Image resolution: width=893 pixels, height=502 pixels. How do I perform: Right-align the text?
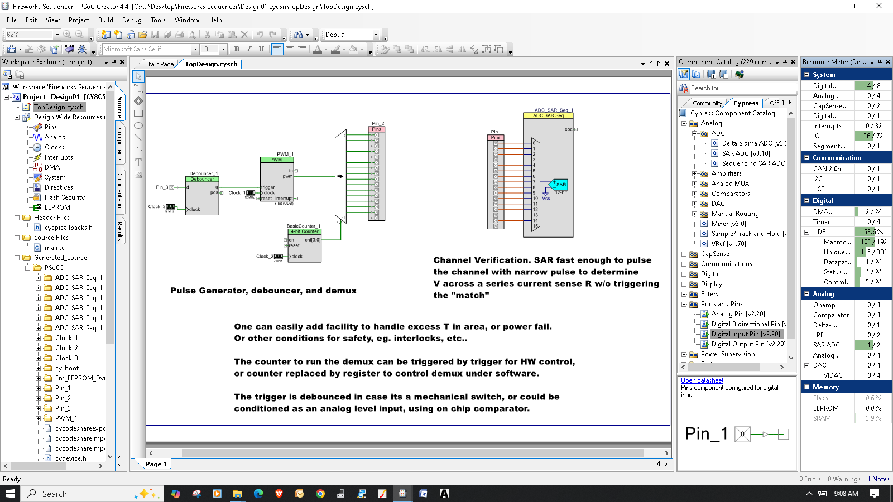302,49
